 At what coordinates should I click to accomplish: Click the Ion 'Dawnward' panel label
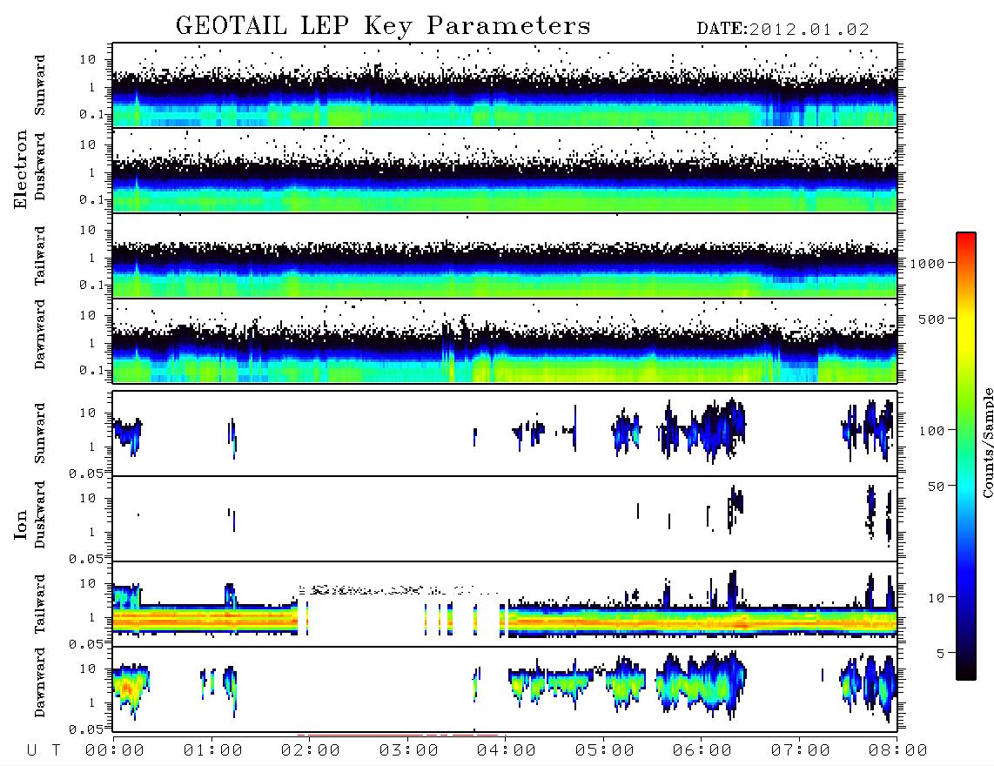point(40,682)
